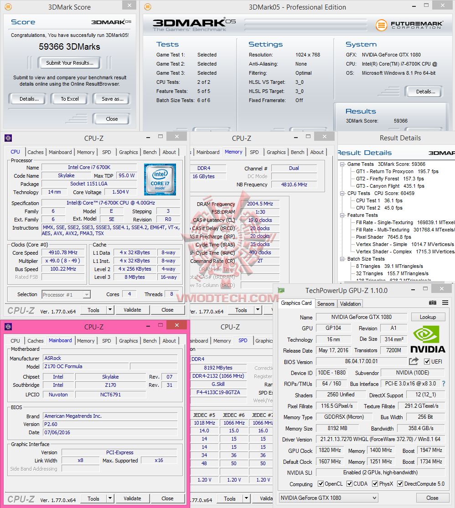Select the Sensors tab in GPU-Z
Viewport: 455px width, 508px height.
[x=326, y=303]
